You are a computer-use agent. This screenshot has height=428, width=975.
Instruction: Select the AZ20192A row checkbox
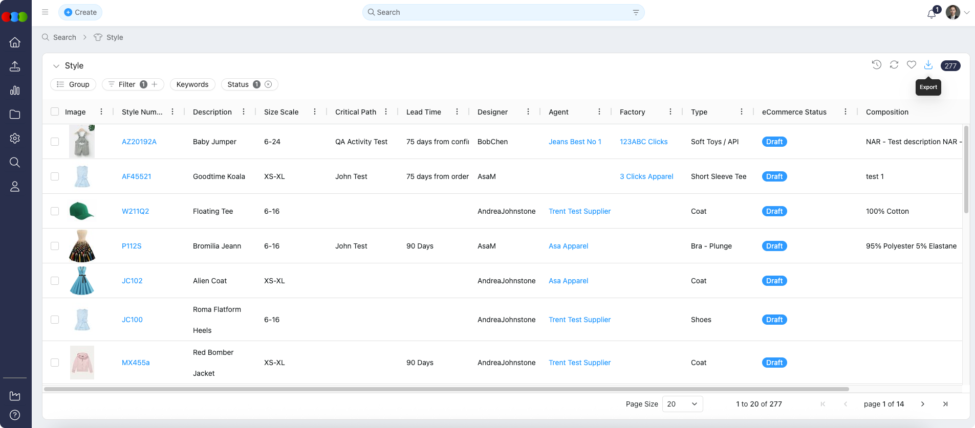click(x=55, y=142)
